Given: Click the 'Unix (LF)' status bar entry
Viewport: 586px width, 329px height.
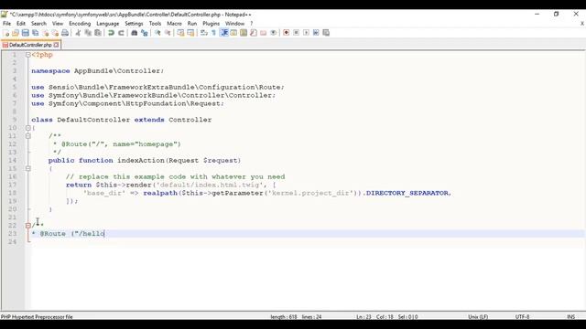Looking at the screenshot, I should click(478, 317).
